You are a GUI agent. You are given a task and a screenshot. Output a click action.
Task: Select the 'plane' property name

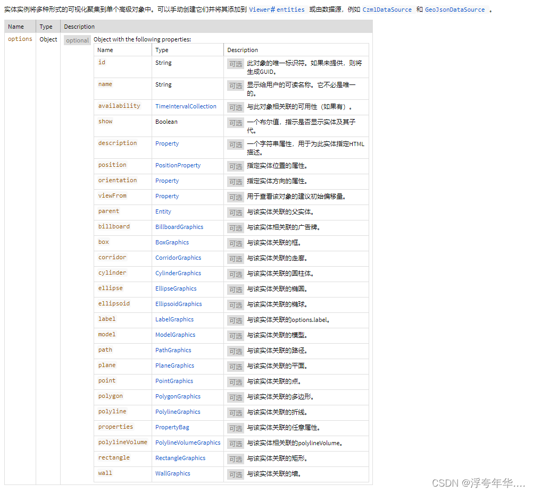pos(107,365)
